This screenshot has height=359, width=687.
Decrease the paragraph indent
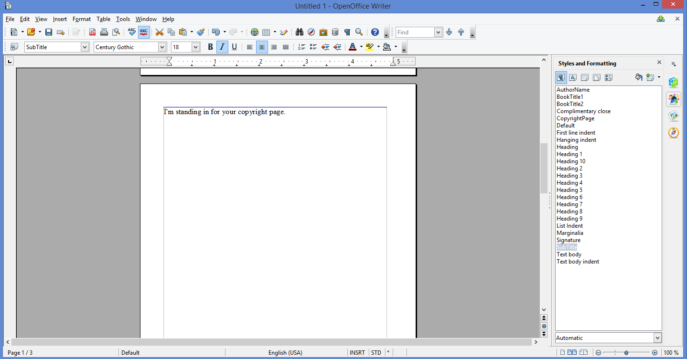pos(325,47)
